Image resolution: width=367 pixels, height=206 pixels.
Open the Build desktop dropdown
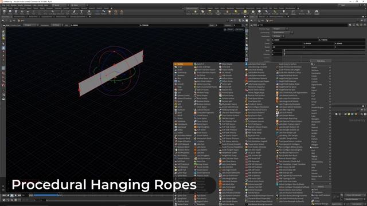click(60, 5)
